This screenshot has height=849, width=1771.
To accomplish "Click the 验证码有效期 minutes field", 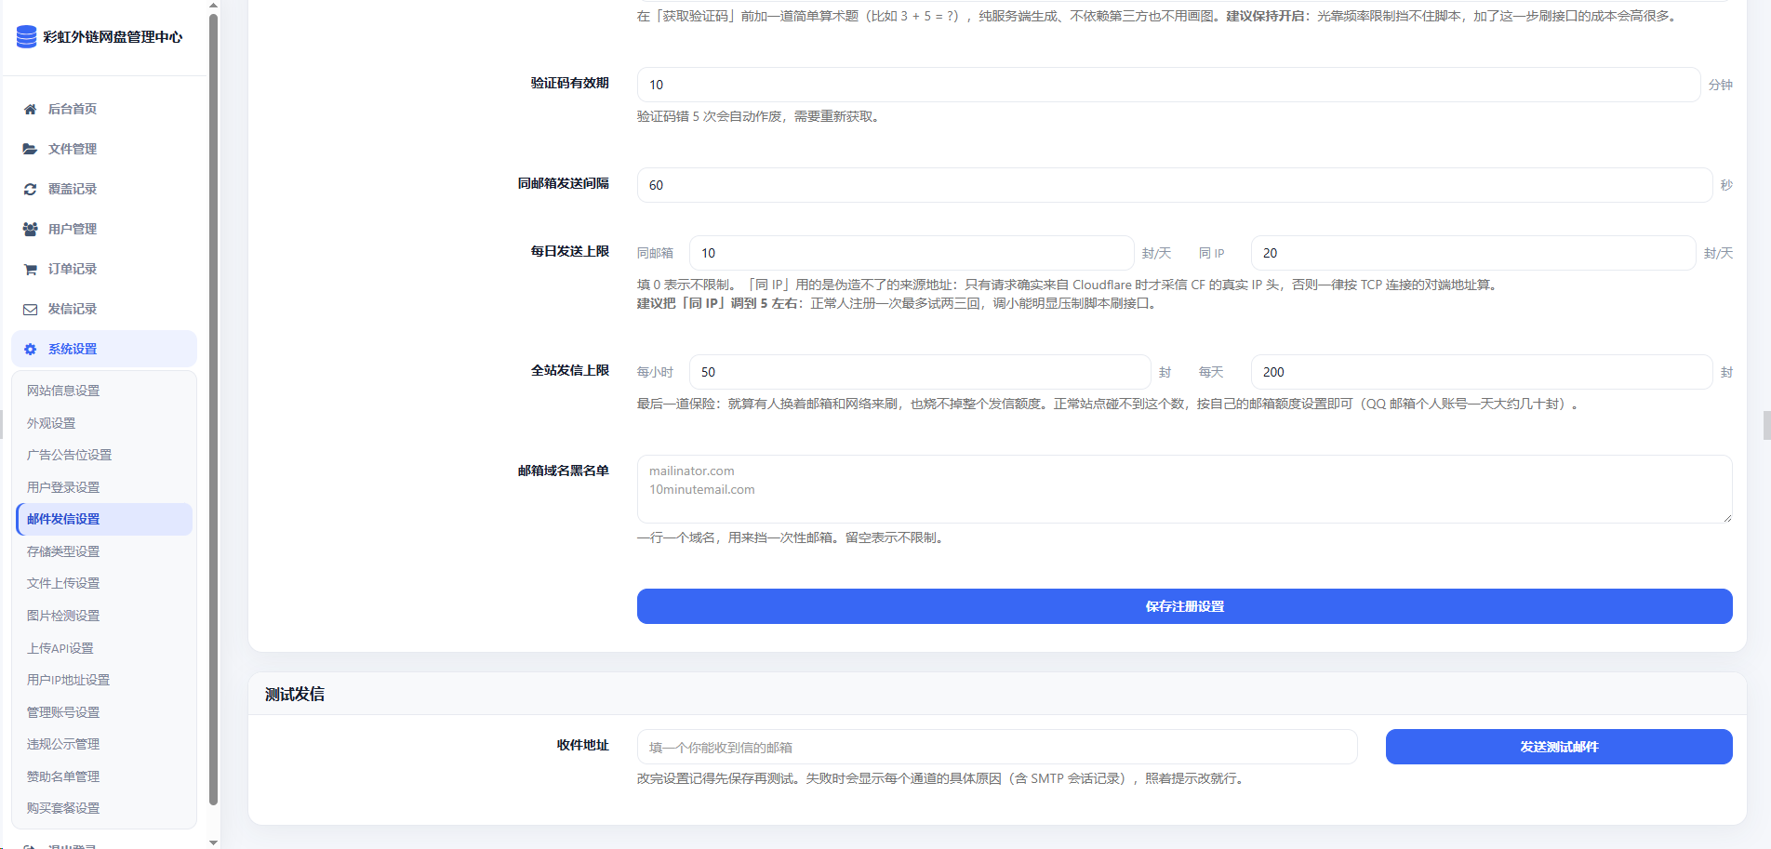I will tap(1168, 85).
